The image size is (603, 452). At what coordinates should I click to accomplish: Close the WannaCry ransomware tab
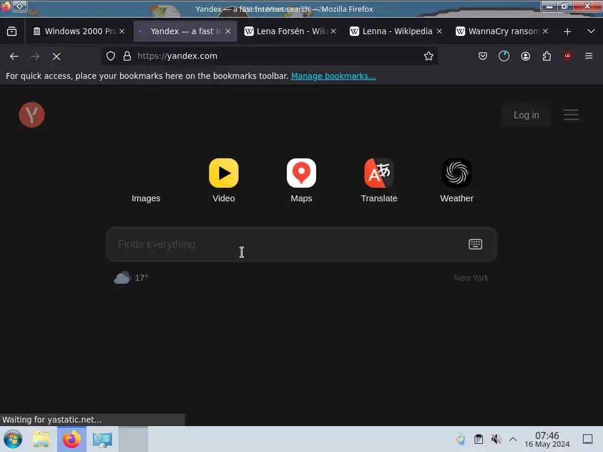(x=545, y=32)
